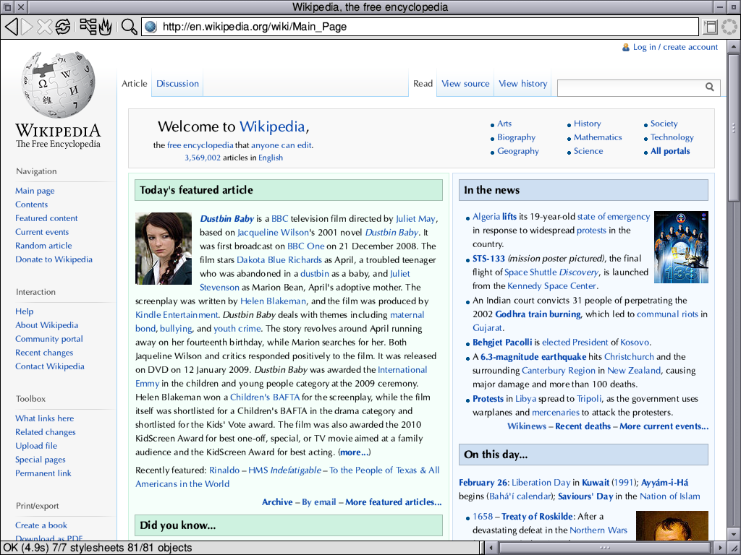Send the window to back via title bar icon
The image size is (741, 555).
tap(7, 7)
